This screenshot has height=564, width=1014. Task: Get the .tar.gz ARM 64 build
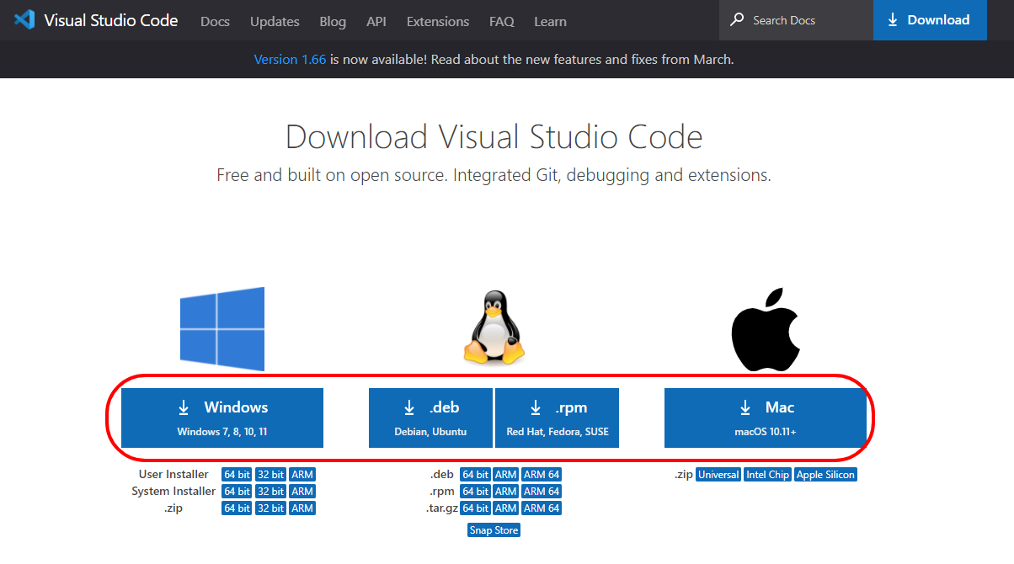coord(542,508)
